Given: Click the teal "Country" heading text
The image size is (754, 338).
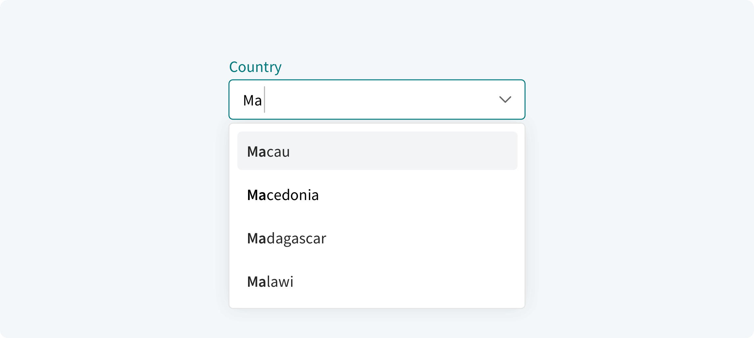Looking at the screenshot, I should point(255,67).
